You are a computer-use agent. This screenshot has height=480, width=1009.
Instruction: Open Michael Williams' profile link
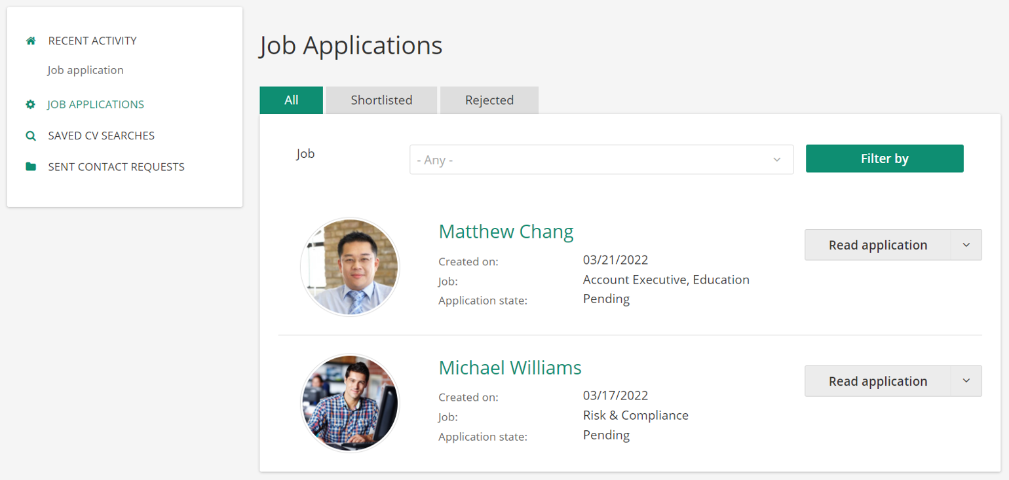[510, 368]
